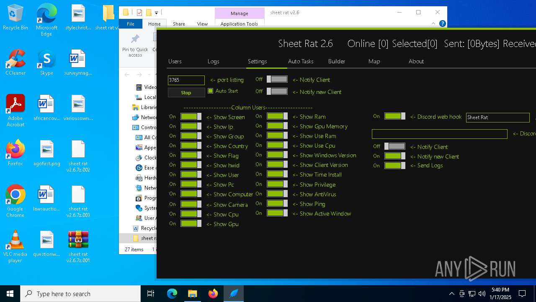Open the taskbar clock showing 5:40 PM

click(500, 294)
